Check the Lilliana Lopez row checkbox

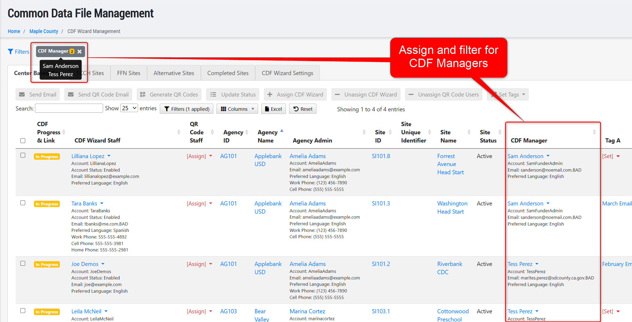pos(23,155)
